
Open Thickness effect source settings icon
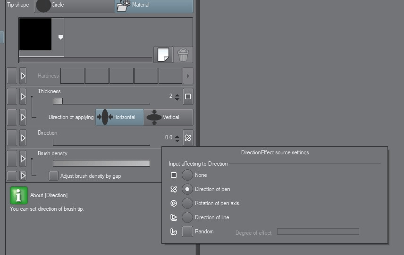pos(188,96)
